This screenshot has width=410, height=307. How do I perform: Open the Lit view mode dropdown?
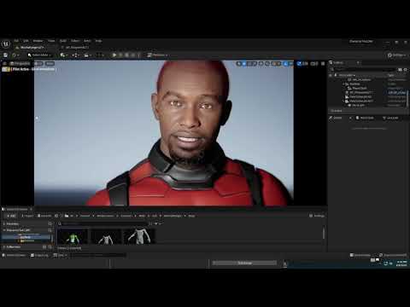[38, 64]
